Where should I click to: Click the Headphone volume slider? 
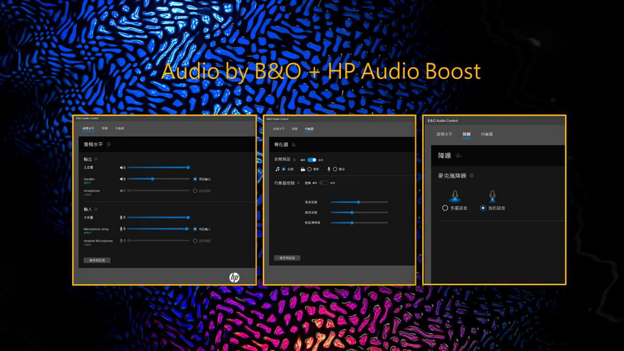158,191
